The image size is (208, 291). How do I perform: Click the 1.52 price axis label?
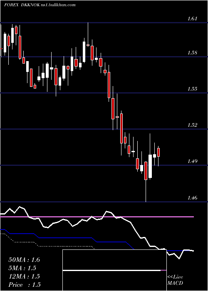(192, 125)
